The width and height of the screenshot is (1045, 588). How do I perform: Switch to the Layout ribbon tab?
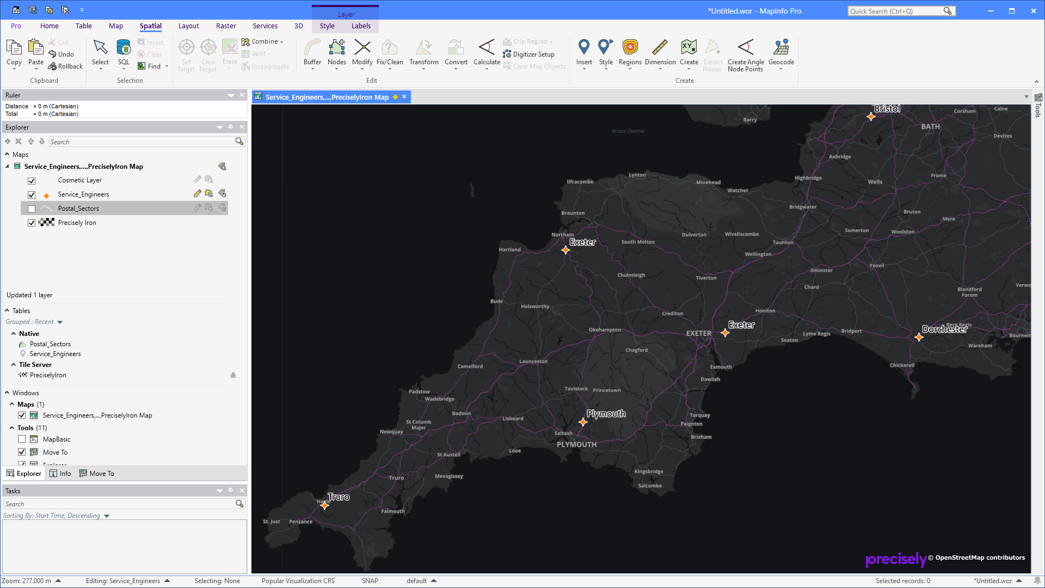tap(189, 26)
